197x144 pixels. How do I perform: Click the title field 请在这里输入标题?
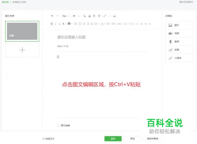71,37
